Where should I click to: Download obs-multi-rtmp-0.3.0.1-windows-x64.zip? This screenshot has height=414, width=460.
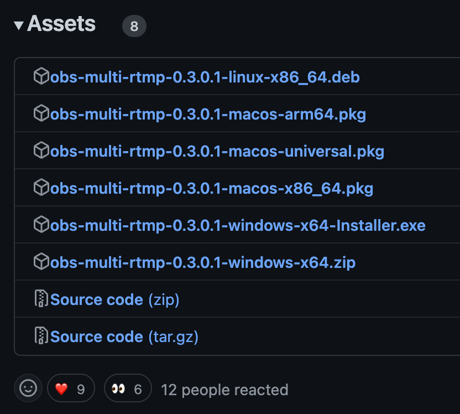pos(203,262)
